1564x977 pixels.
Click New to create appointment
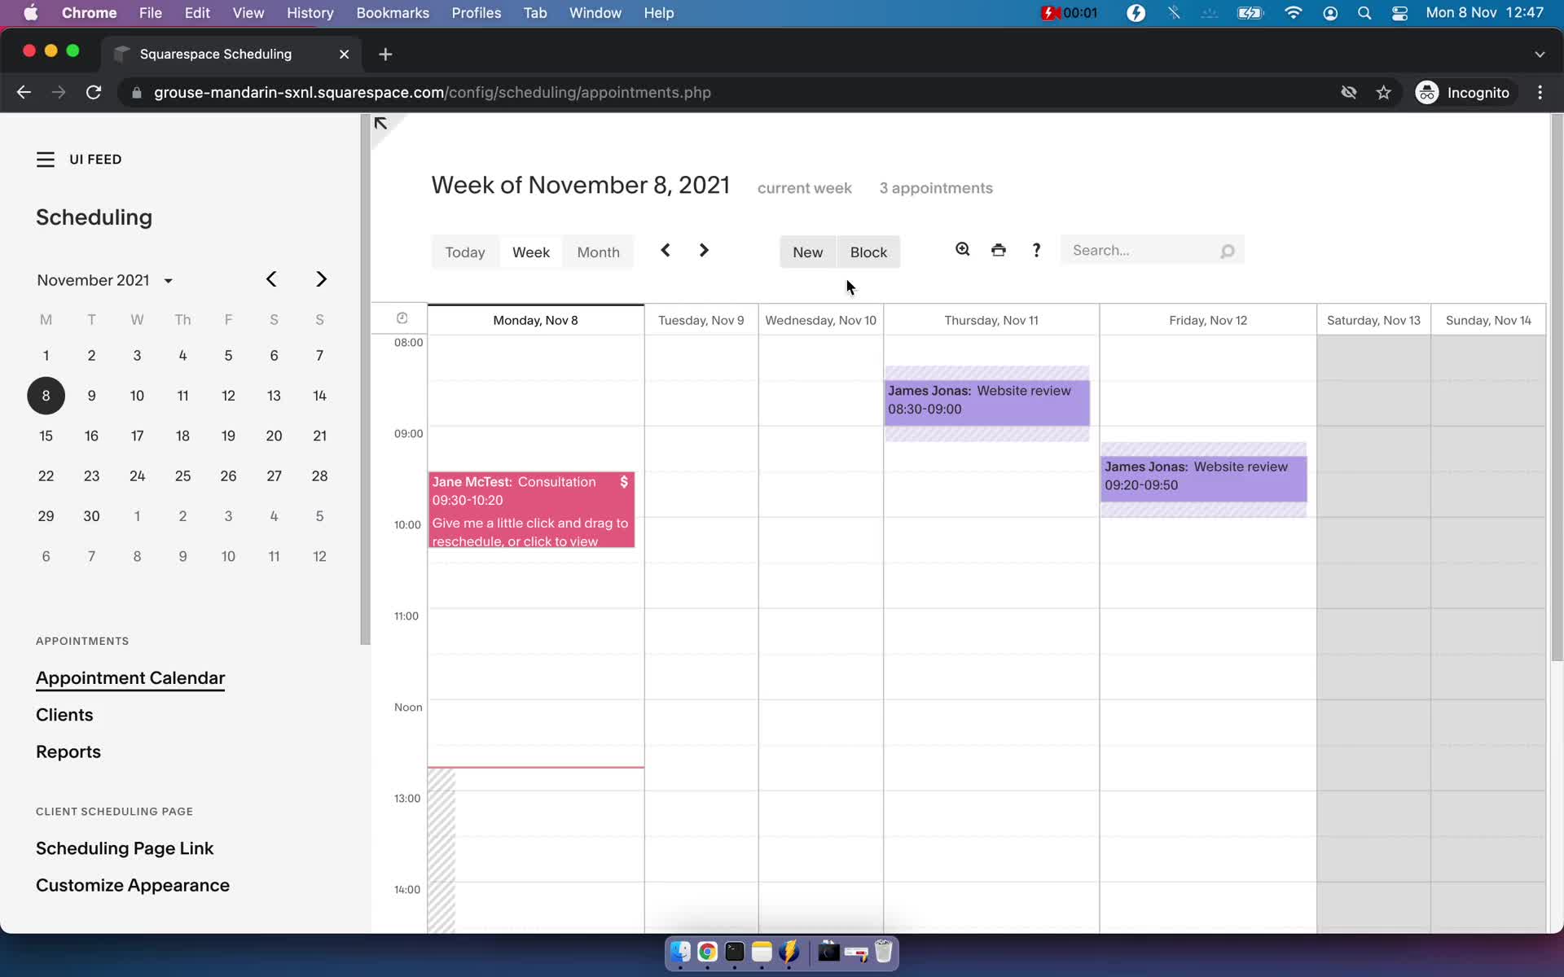pos(807,251)
